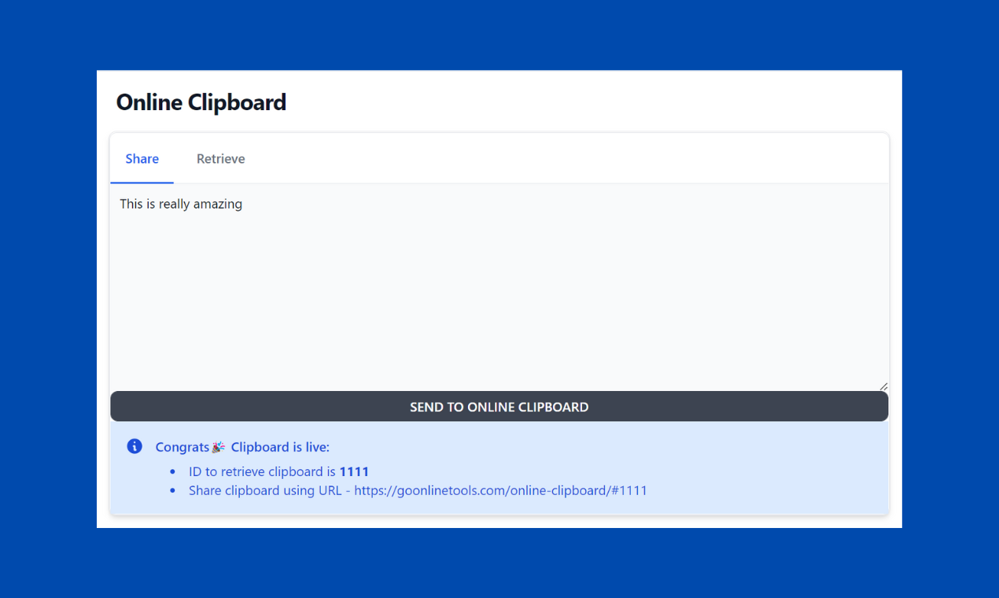This screenshot has height=598, width=999.
Task: Select the Share tab
Action: point(142,158)
